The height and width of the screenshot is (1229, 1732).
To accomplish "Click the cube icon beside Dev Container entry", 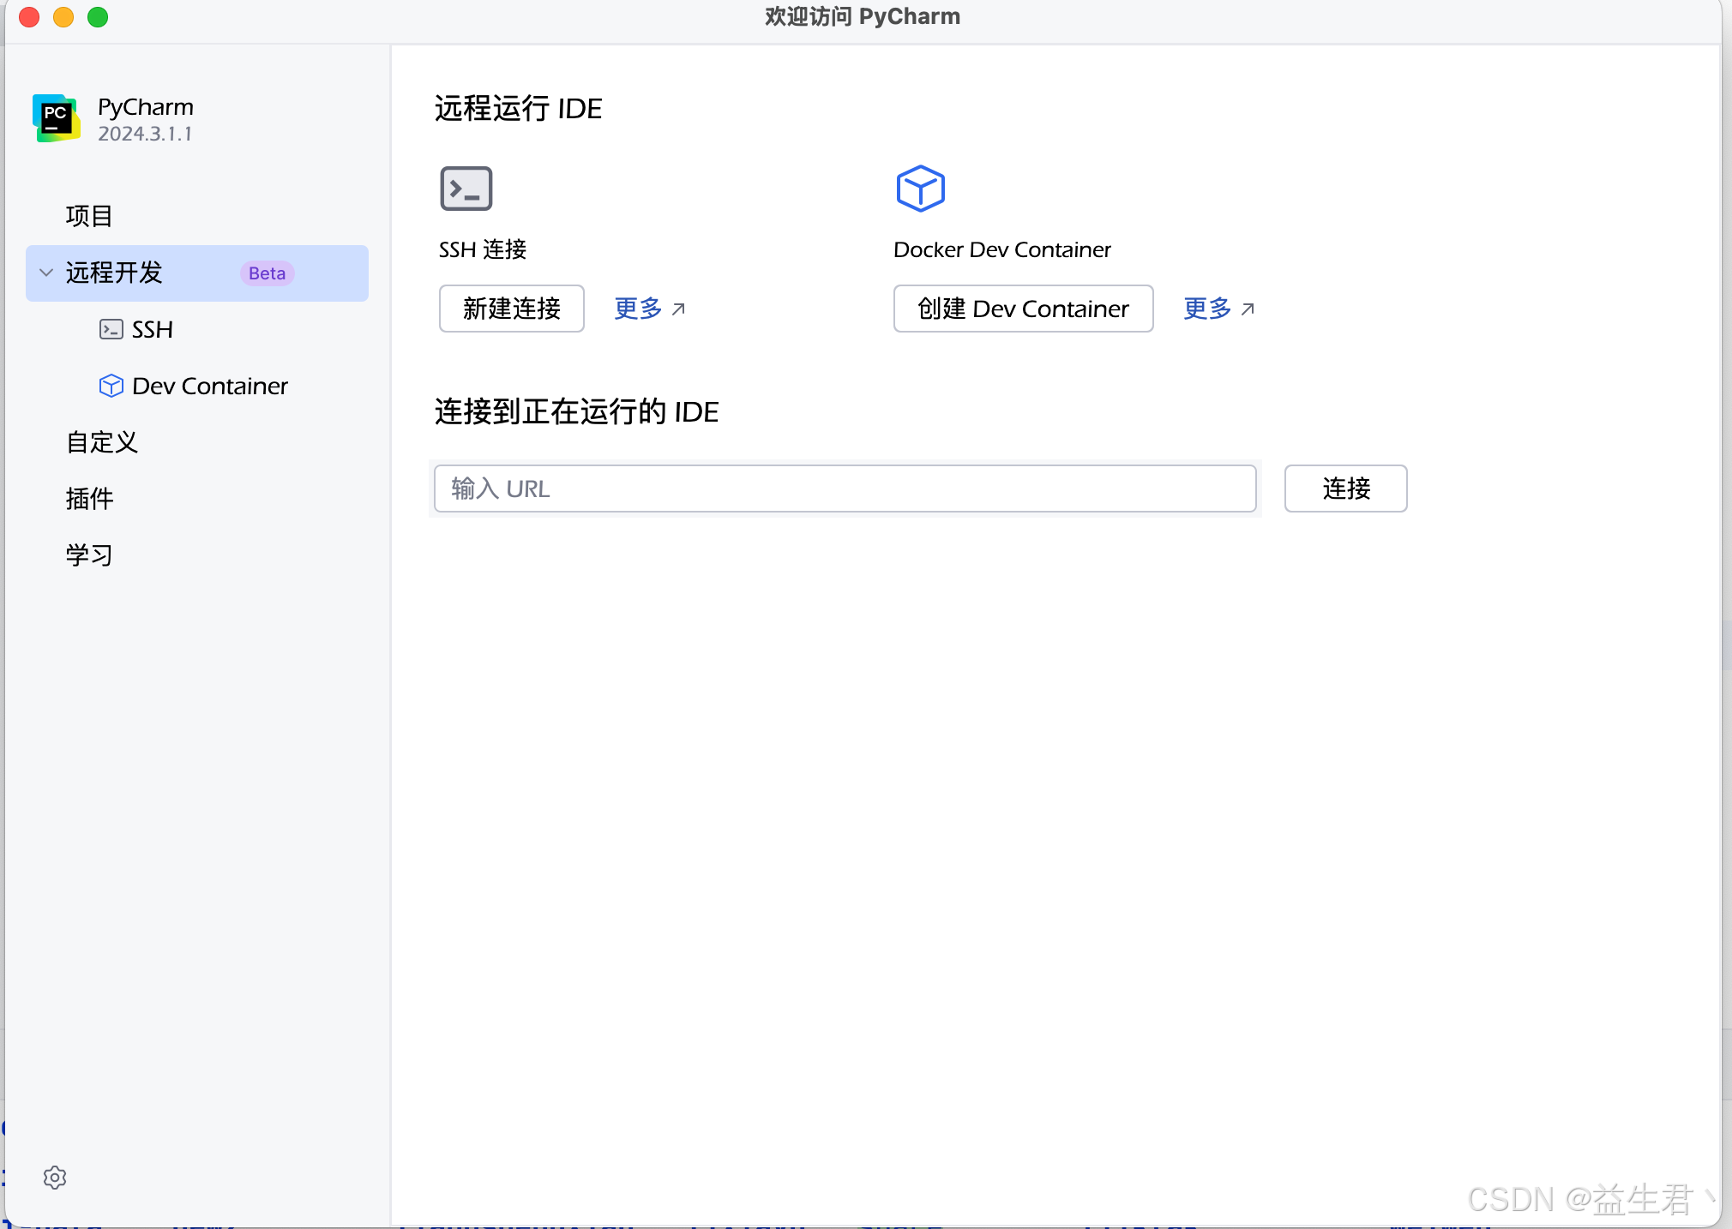I will click(x=111, y=386).
